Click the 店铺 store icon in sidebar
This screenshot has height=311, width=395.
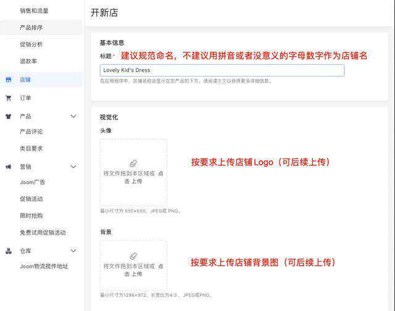pyautogui.click(x=9, y=80)
